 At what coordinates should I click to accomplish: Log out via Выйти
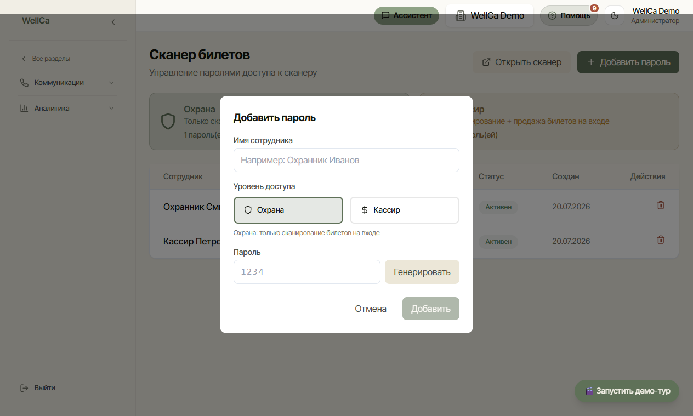click(x=38, y=388)
